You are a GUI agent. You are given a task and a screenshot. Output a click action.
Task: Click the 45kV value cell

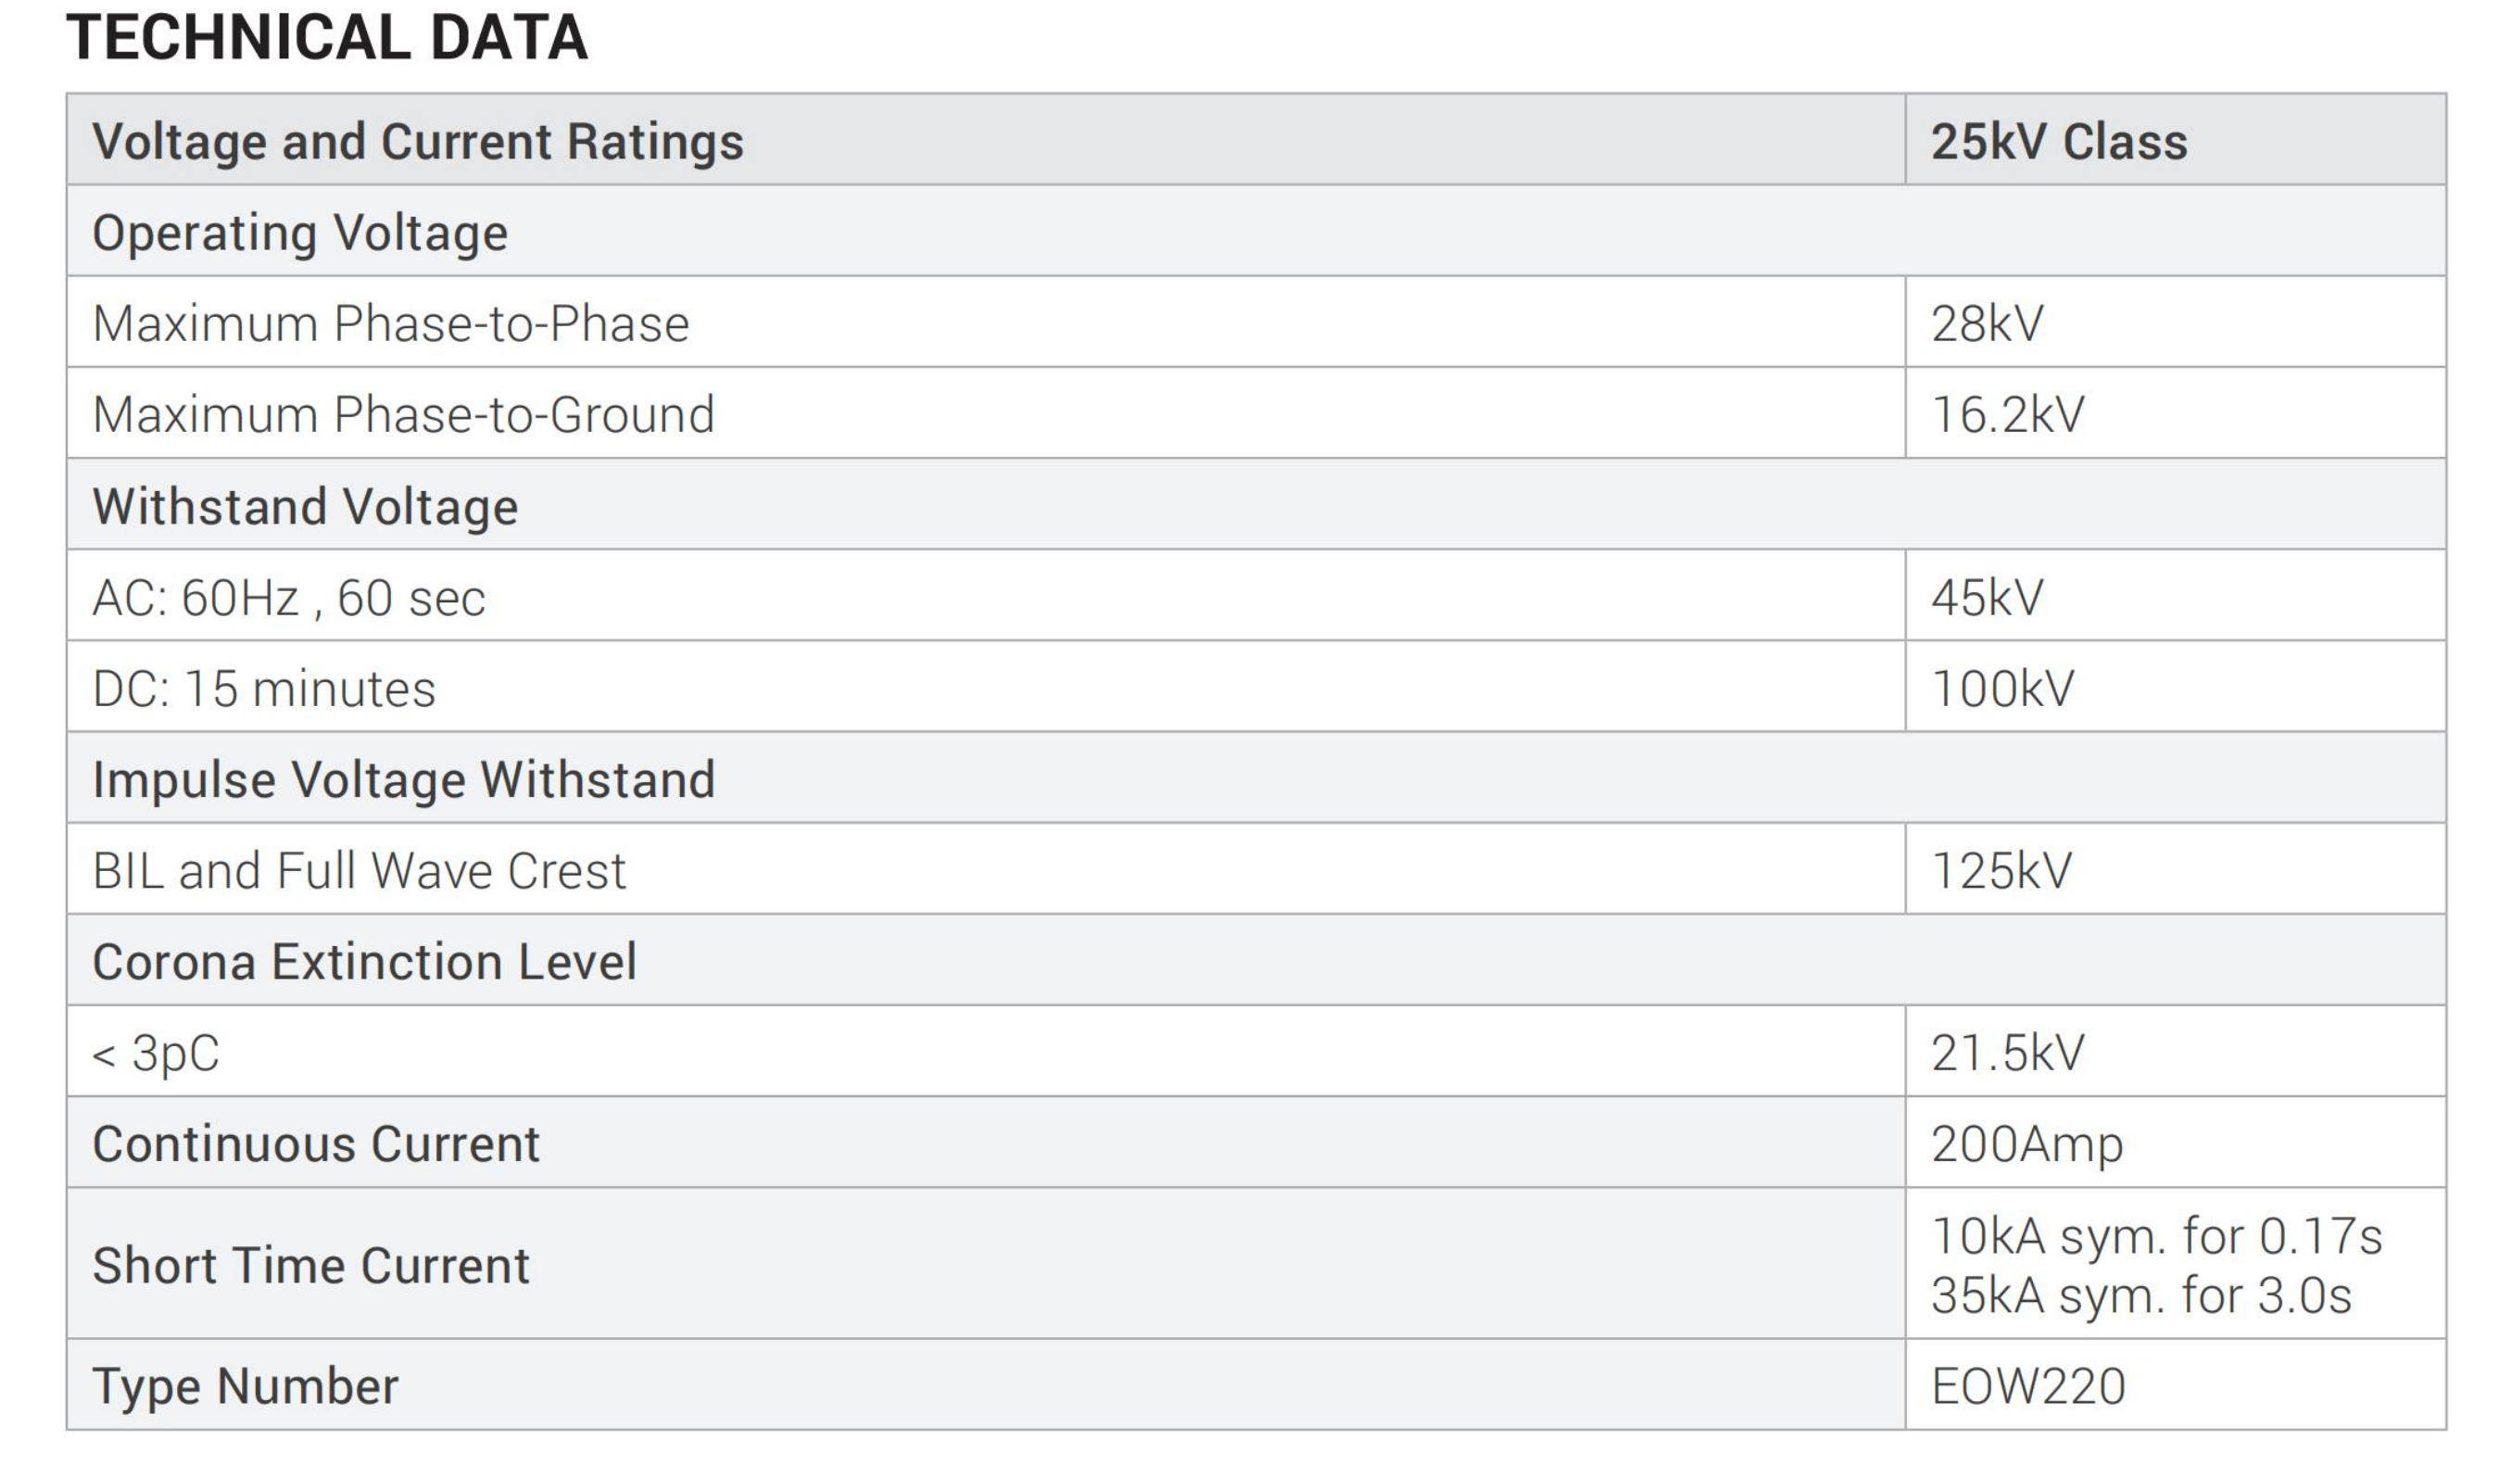[1988, 597]
